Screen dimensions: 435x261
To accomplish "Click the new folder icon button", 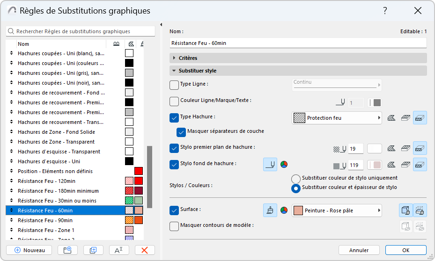I will point(67,250).
